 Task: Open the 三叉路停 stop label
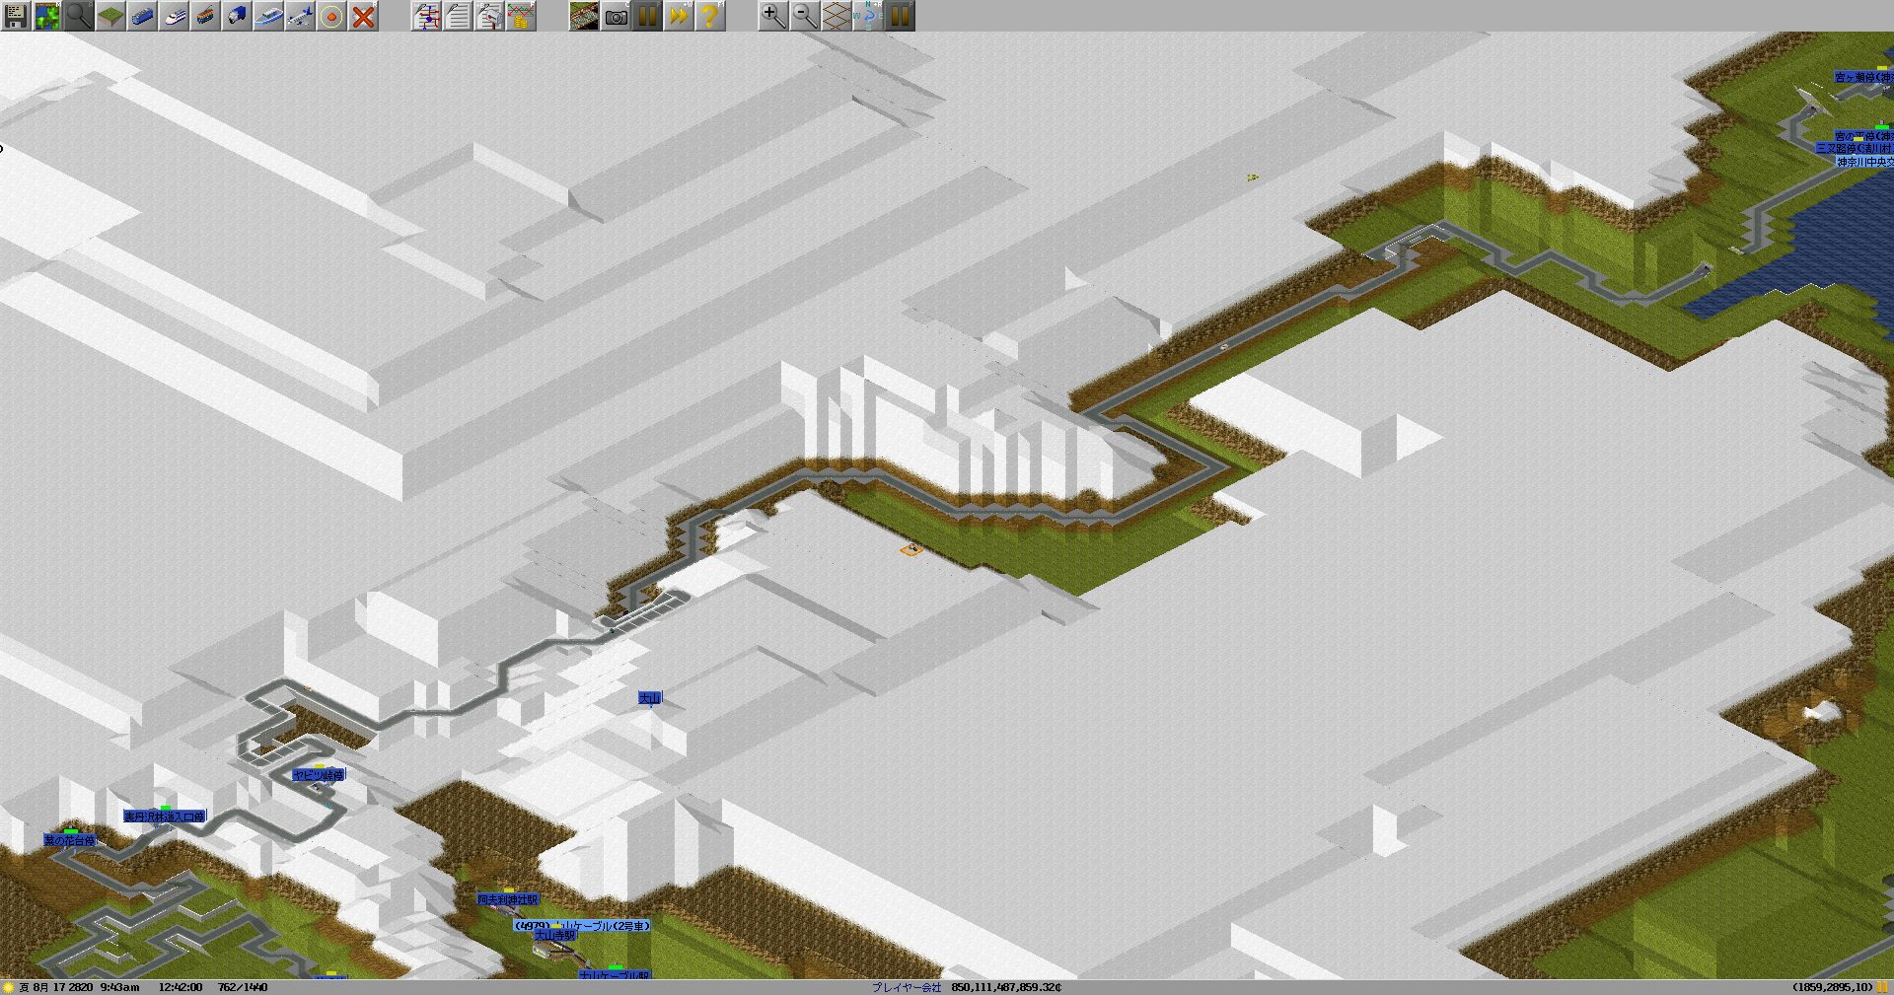pos(1855,148)
